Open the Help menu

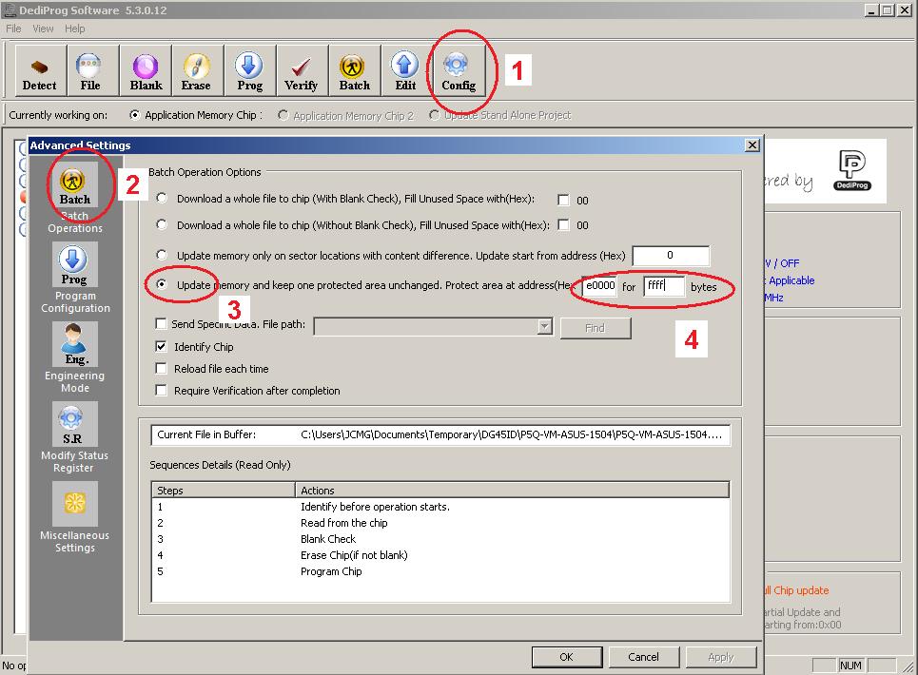point(74,29)
